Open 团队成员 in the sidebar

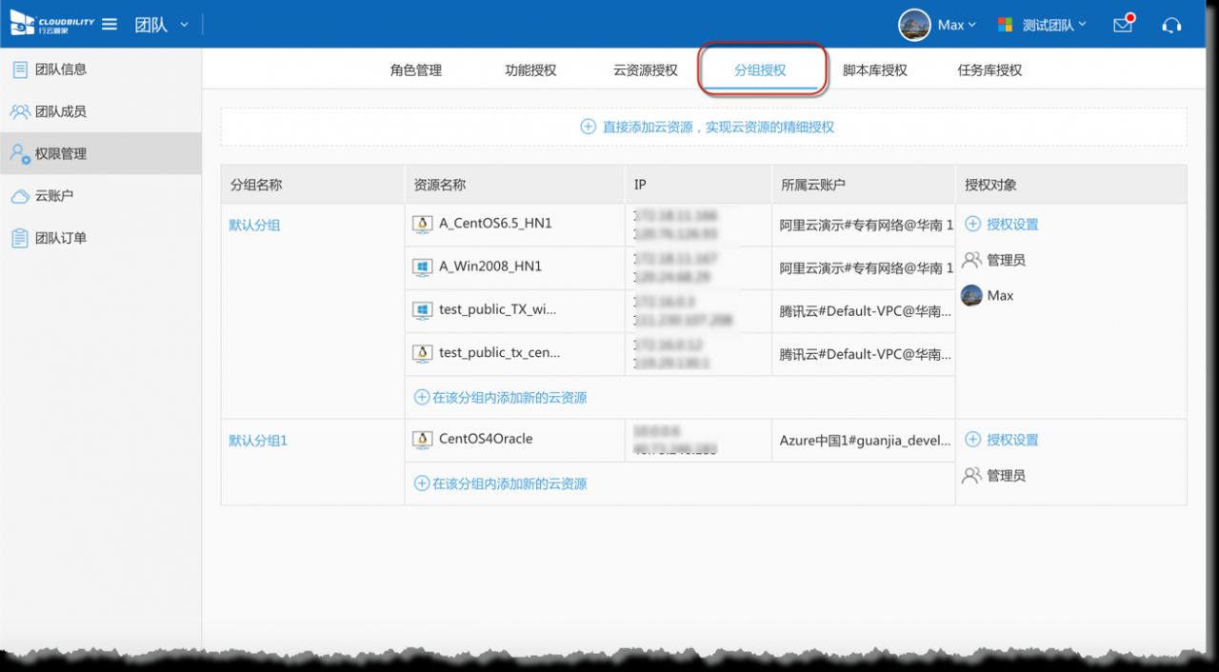point(61,111)
